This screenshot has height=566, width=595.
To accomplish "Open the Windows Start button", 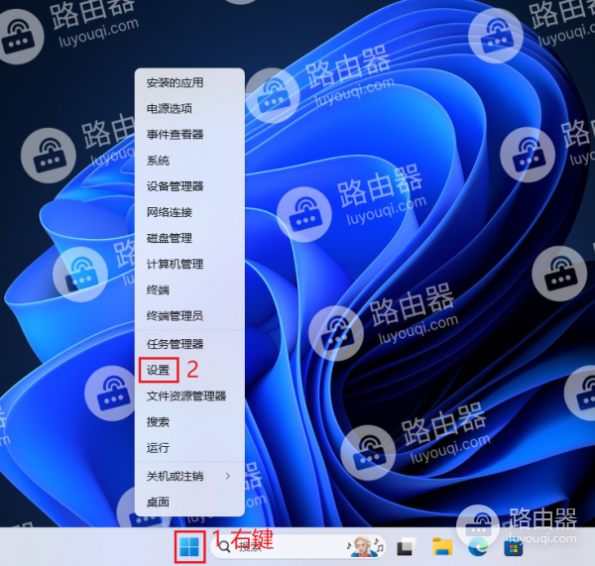I will (x=189, y=546).
